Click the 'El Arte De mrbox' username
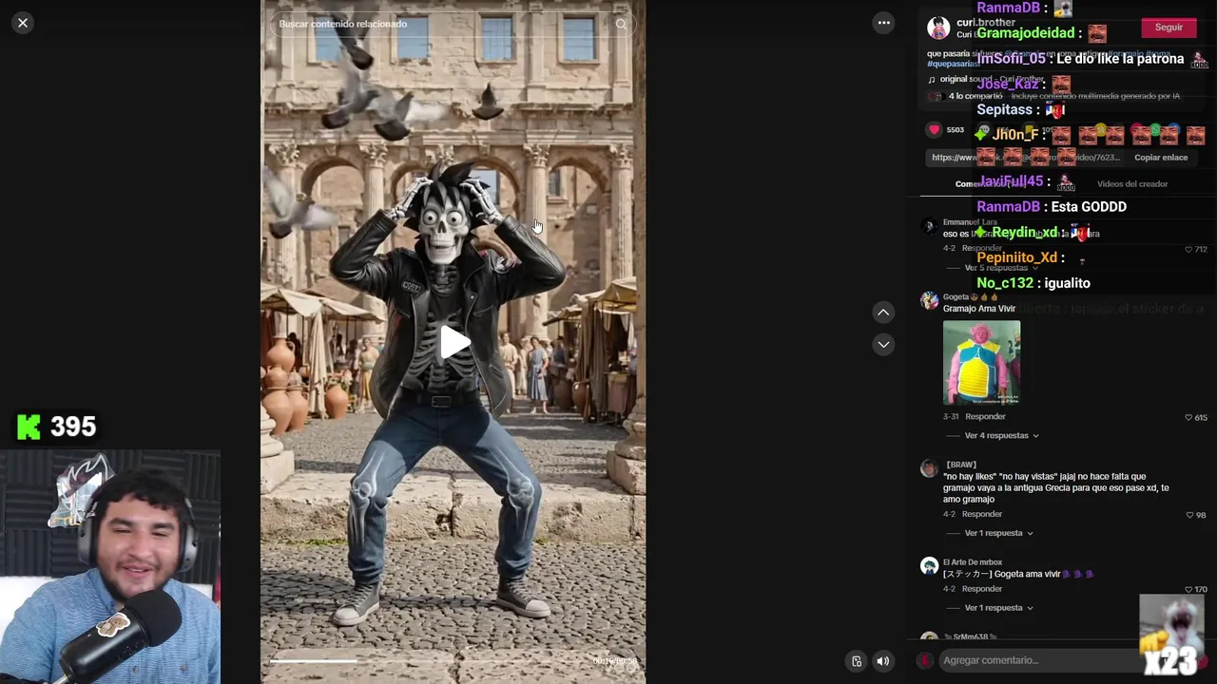The height and width of the screenshot is (684, 1217). point(973,562)
